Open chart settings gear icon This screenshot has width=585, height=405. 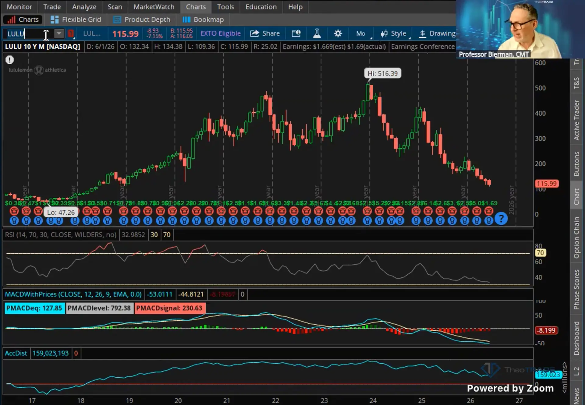point(338,33)
